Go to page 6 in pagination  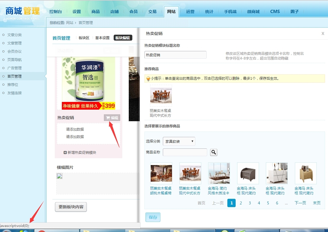click(x=277, y=203)
